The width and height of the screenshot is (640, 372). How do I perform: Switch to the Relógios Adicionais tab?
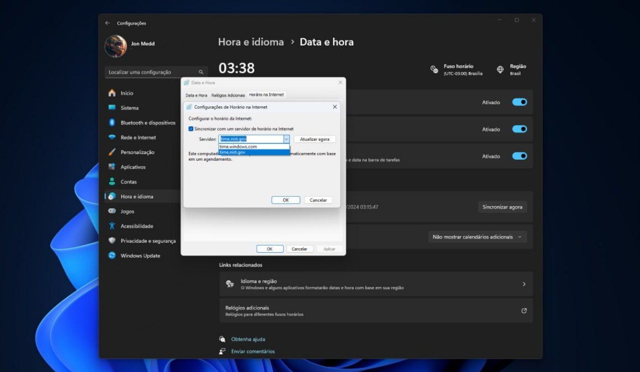coord(228,96)
